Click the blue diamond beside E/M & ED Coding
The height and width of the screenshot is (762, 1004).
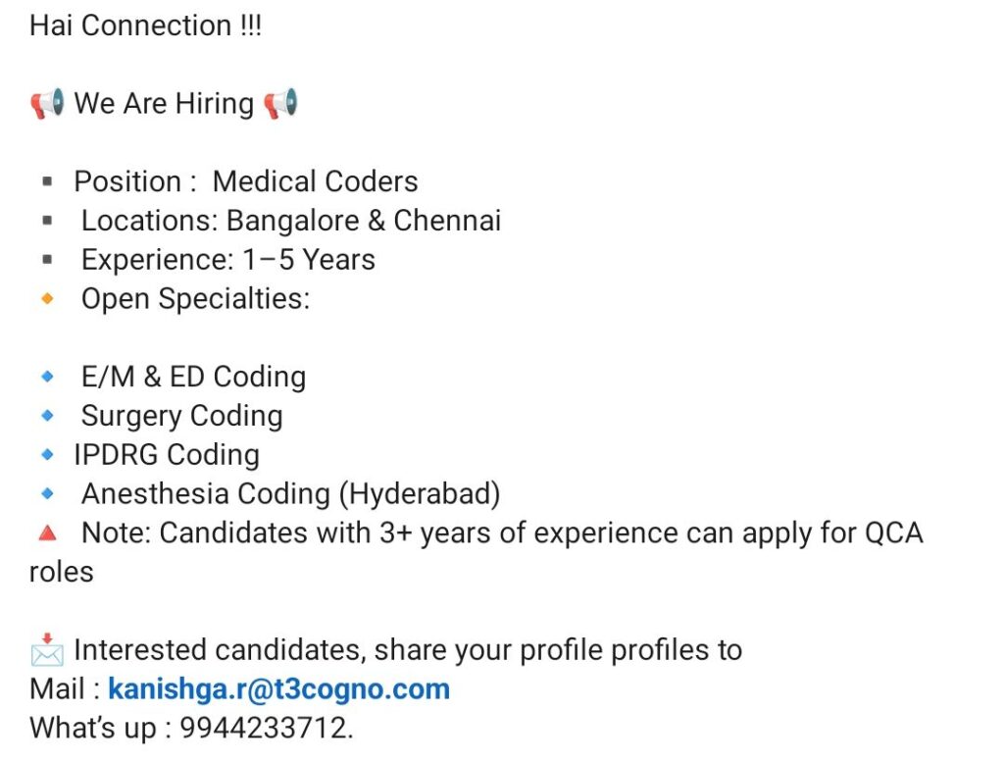pos(47,377)
